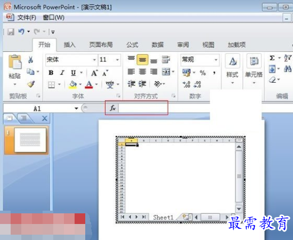Switch to the 视图 tab

(208, 45)
